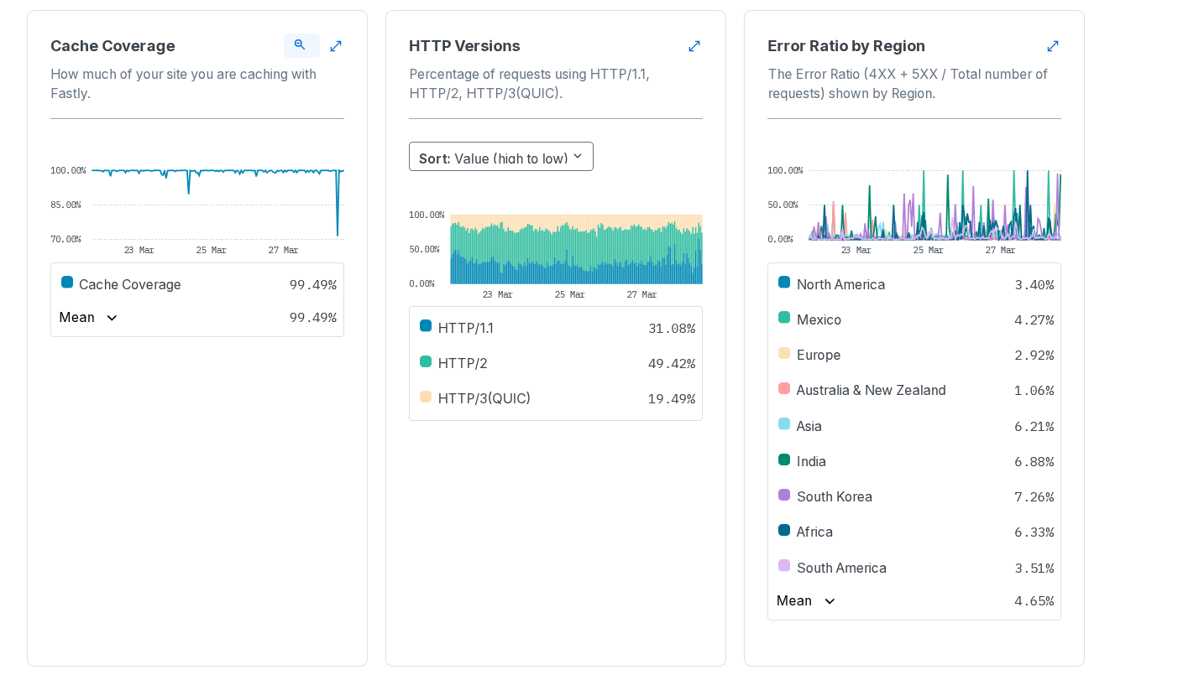This screenshot has width=1178, height=675.
Task: Toggle the HTTP/2 series in legend
Action: [x=463, y=363]
